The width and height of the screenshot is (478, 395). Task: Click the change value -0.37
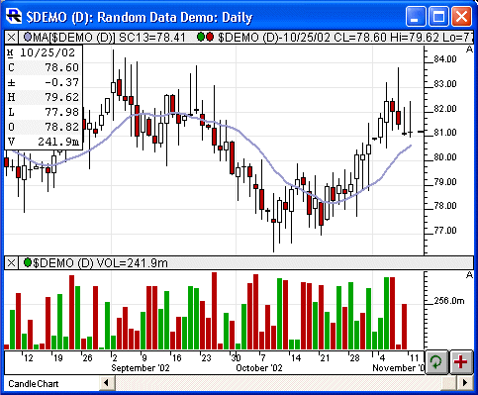62,82
